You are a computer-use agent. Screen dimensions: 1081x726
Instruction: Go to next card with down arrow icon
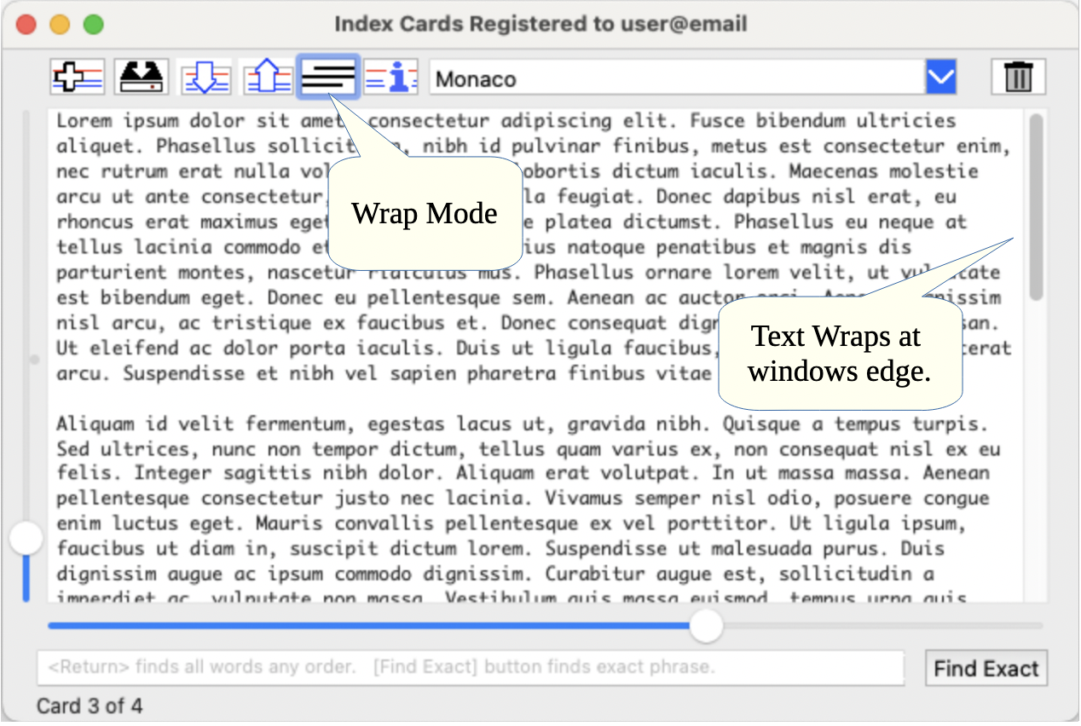[x=205, y=78]
